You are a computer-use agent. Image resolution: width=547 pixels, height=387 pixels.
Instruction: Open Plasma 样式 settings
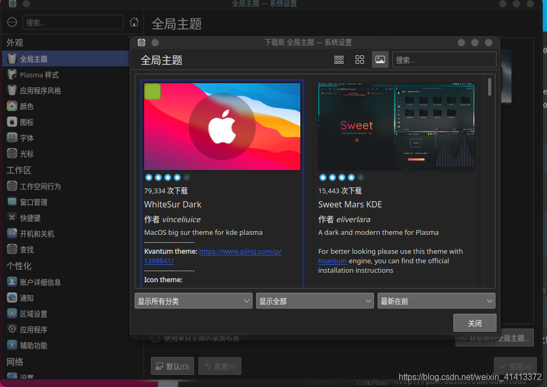click(66, 75)
